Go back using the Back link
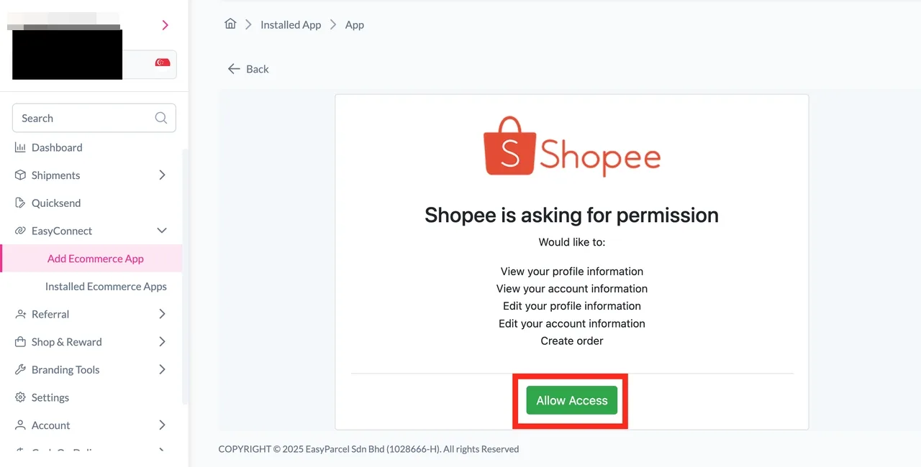This screenshot has width=921, height=467. 248,68
